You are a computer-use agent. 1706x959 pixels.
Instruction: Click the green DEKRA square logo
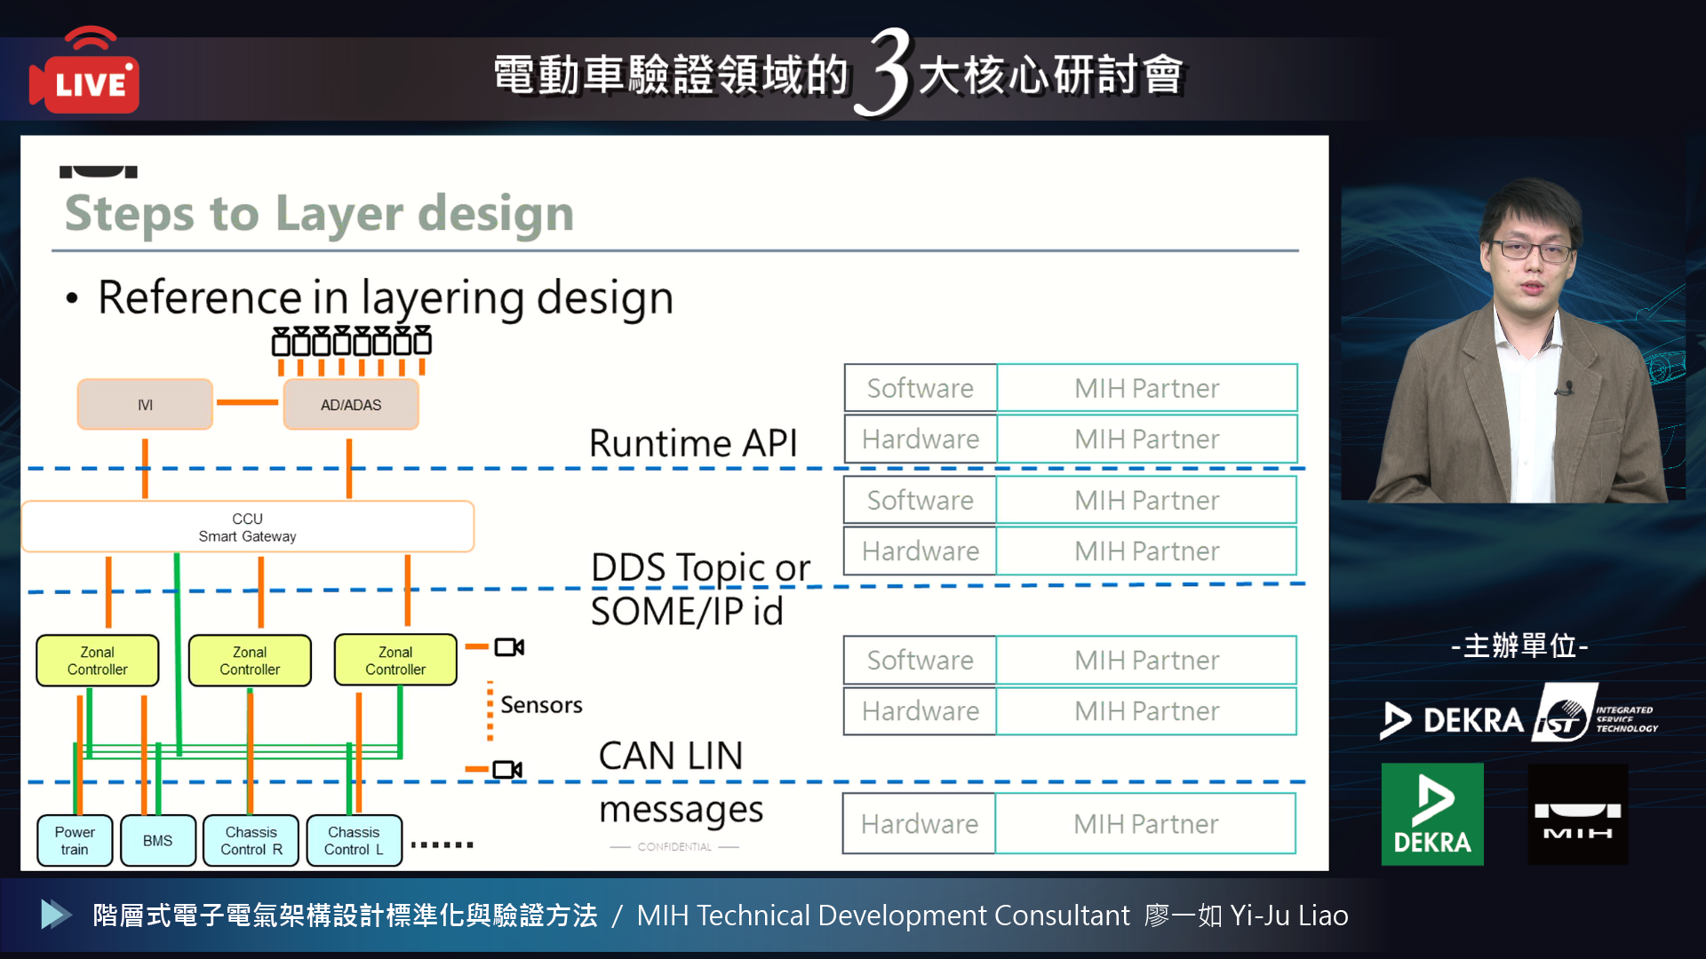click(x=1432, y=814)
